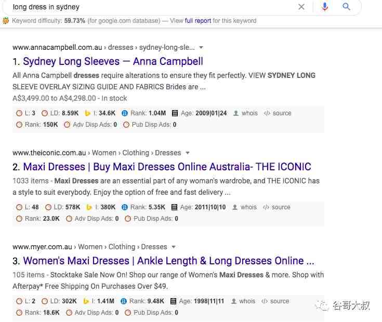The width and height of the screenshot is (382, 322).
Task: Click Adv Disp Ads icon under Myer
Action: point(69,313)
